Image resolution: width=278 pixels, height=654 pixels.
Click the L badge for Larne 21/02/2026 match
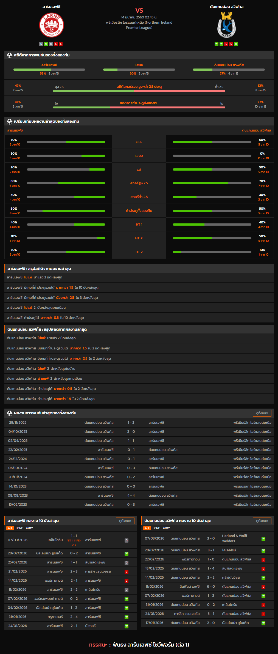click(x=127, y=572)
